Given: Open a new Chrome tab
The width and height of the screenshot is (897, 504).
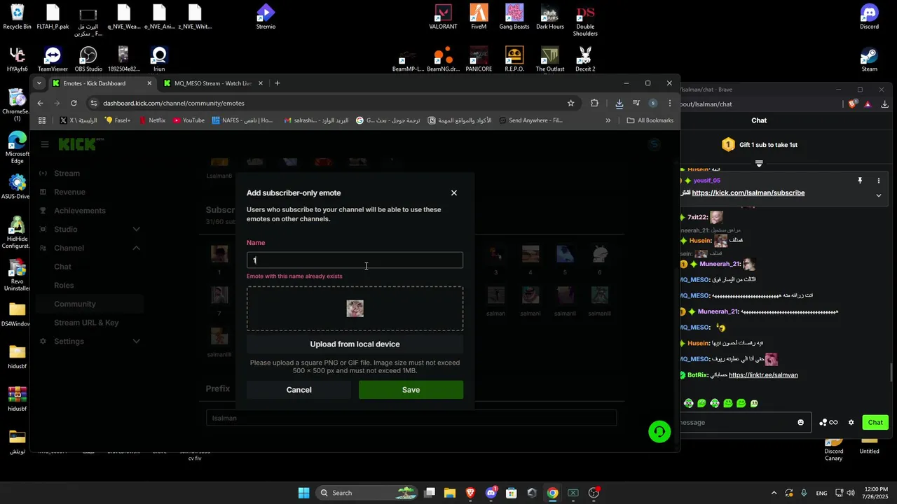Looking at the screenshot, I should (x=278, y=83).
